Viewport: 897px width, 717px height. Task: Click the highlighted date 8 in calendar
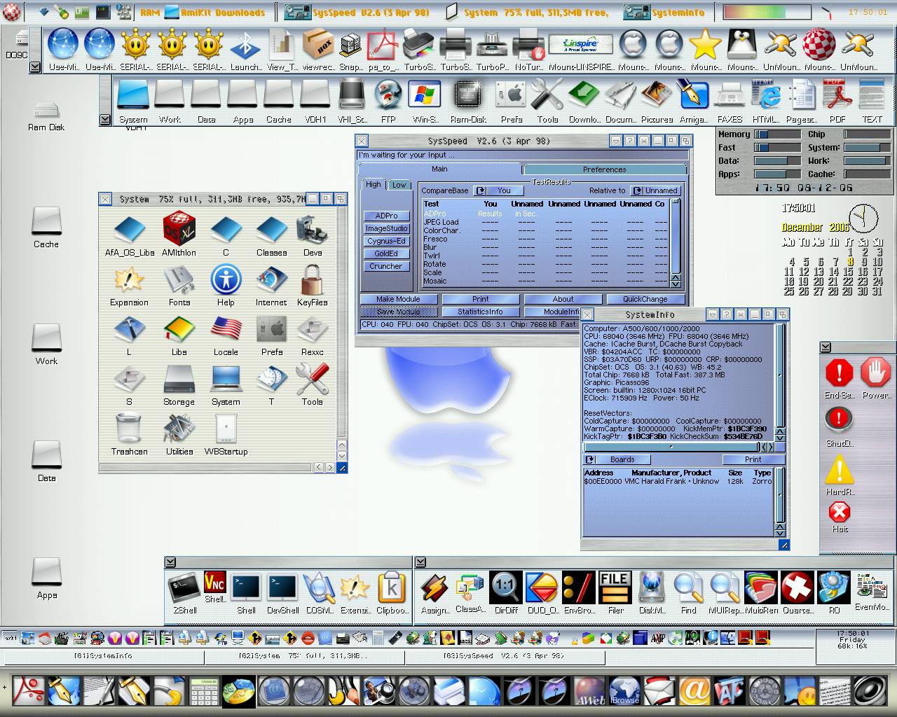tap(850, 262)
